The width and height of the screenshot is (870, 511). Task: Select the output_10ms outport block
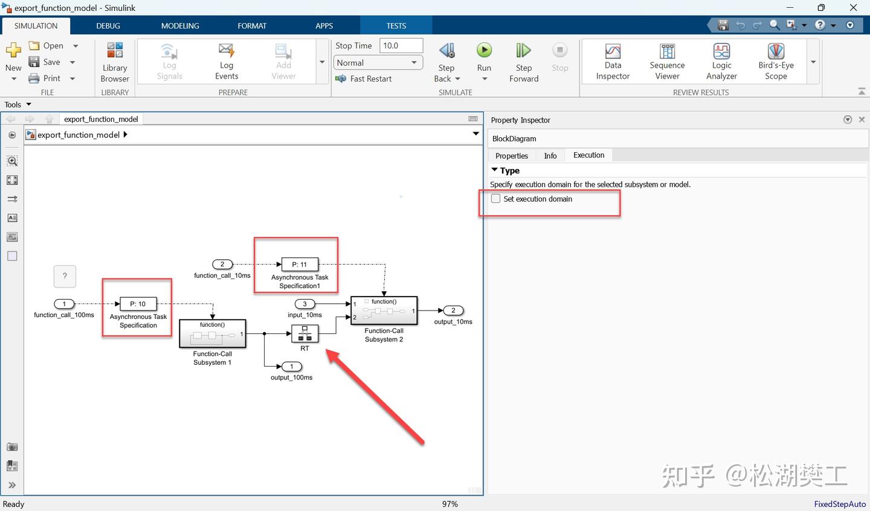click(453, 310)
